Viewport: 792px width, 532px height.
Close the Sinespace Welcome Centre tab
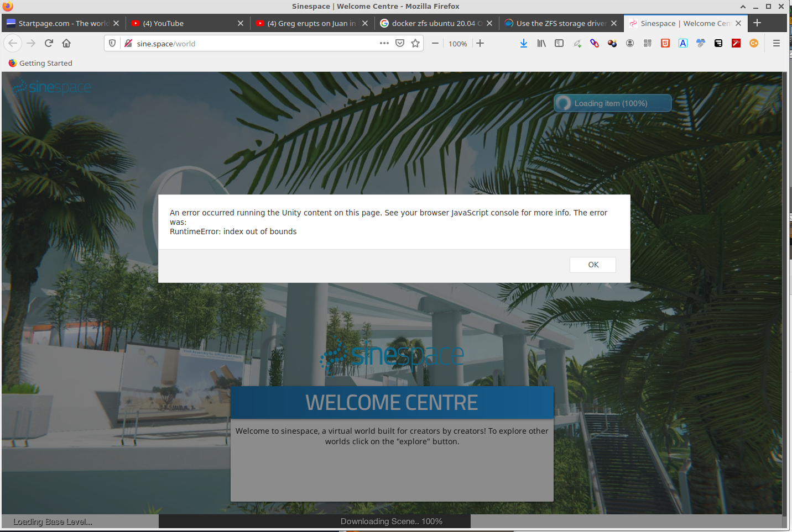click(x=738, y=23)
